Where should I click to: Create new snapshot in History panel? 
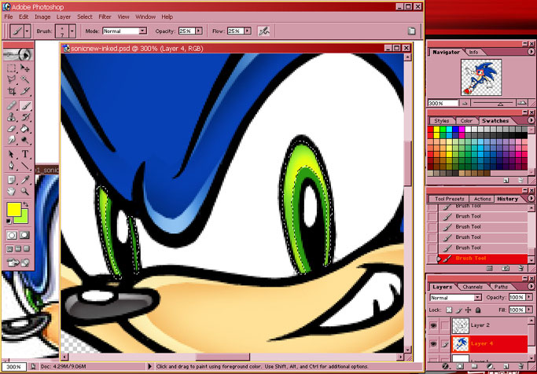(x=505, y=268)
